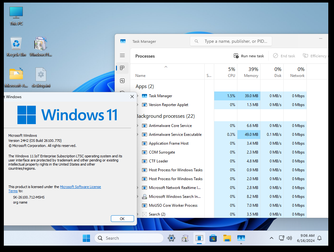Click the Status column header
Viewport: 334px width, 252px height.
pos(209,76)
